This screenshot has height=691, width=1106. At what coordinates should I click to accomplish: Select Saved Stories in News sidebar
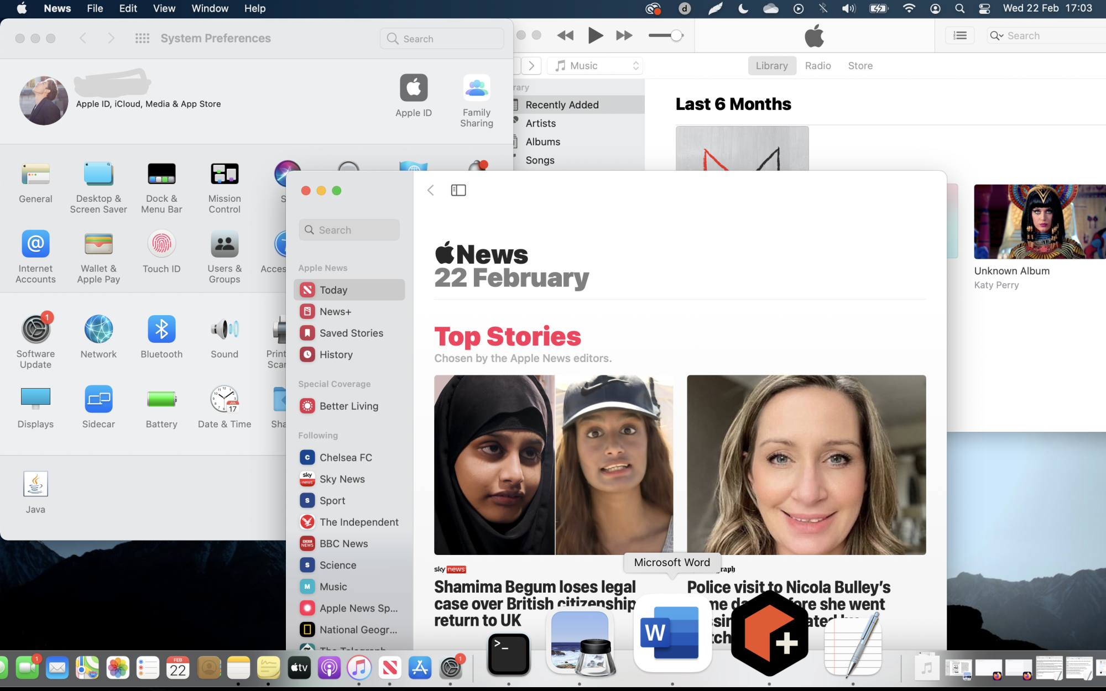tap(351, 333)
